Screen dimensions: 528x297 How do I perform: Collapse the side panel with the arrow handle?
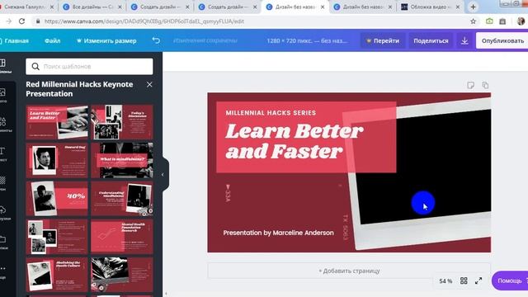163,174
